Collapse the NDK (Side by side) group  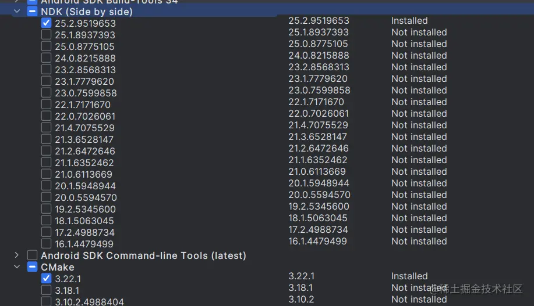17,11
